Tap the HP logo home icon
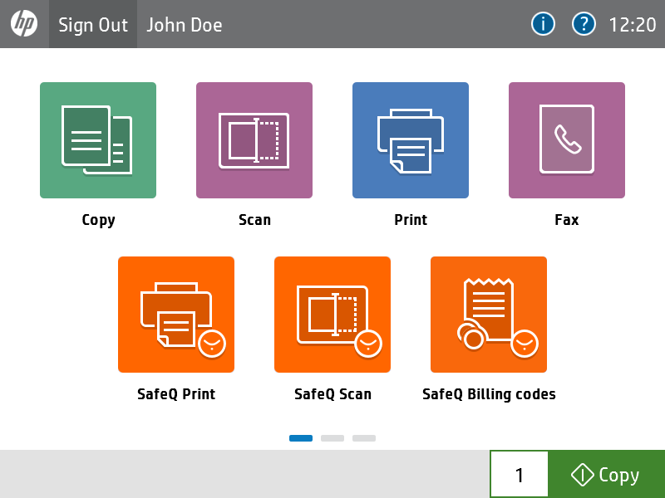This screenshot has width=665, height=498. pyautogui.click(x=24, y=24)
